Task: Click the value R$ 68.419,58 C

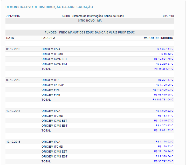Action: point(164,94)
